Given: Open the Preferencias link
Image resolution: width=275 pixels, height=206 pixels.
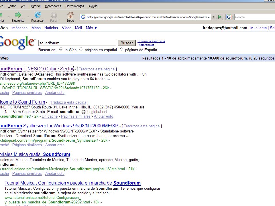Looking at the screenshot, I should [x=146, y=45].
